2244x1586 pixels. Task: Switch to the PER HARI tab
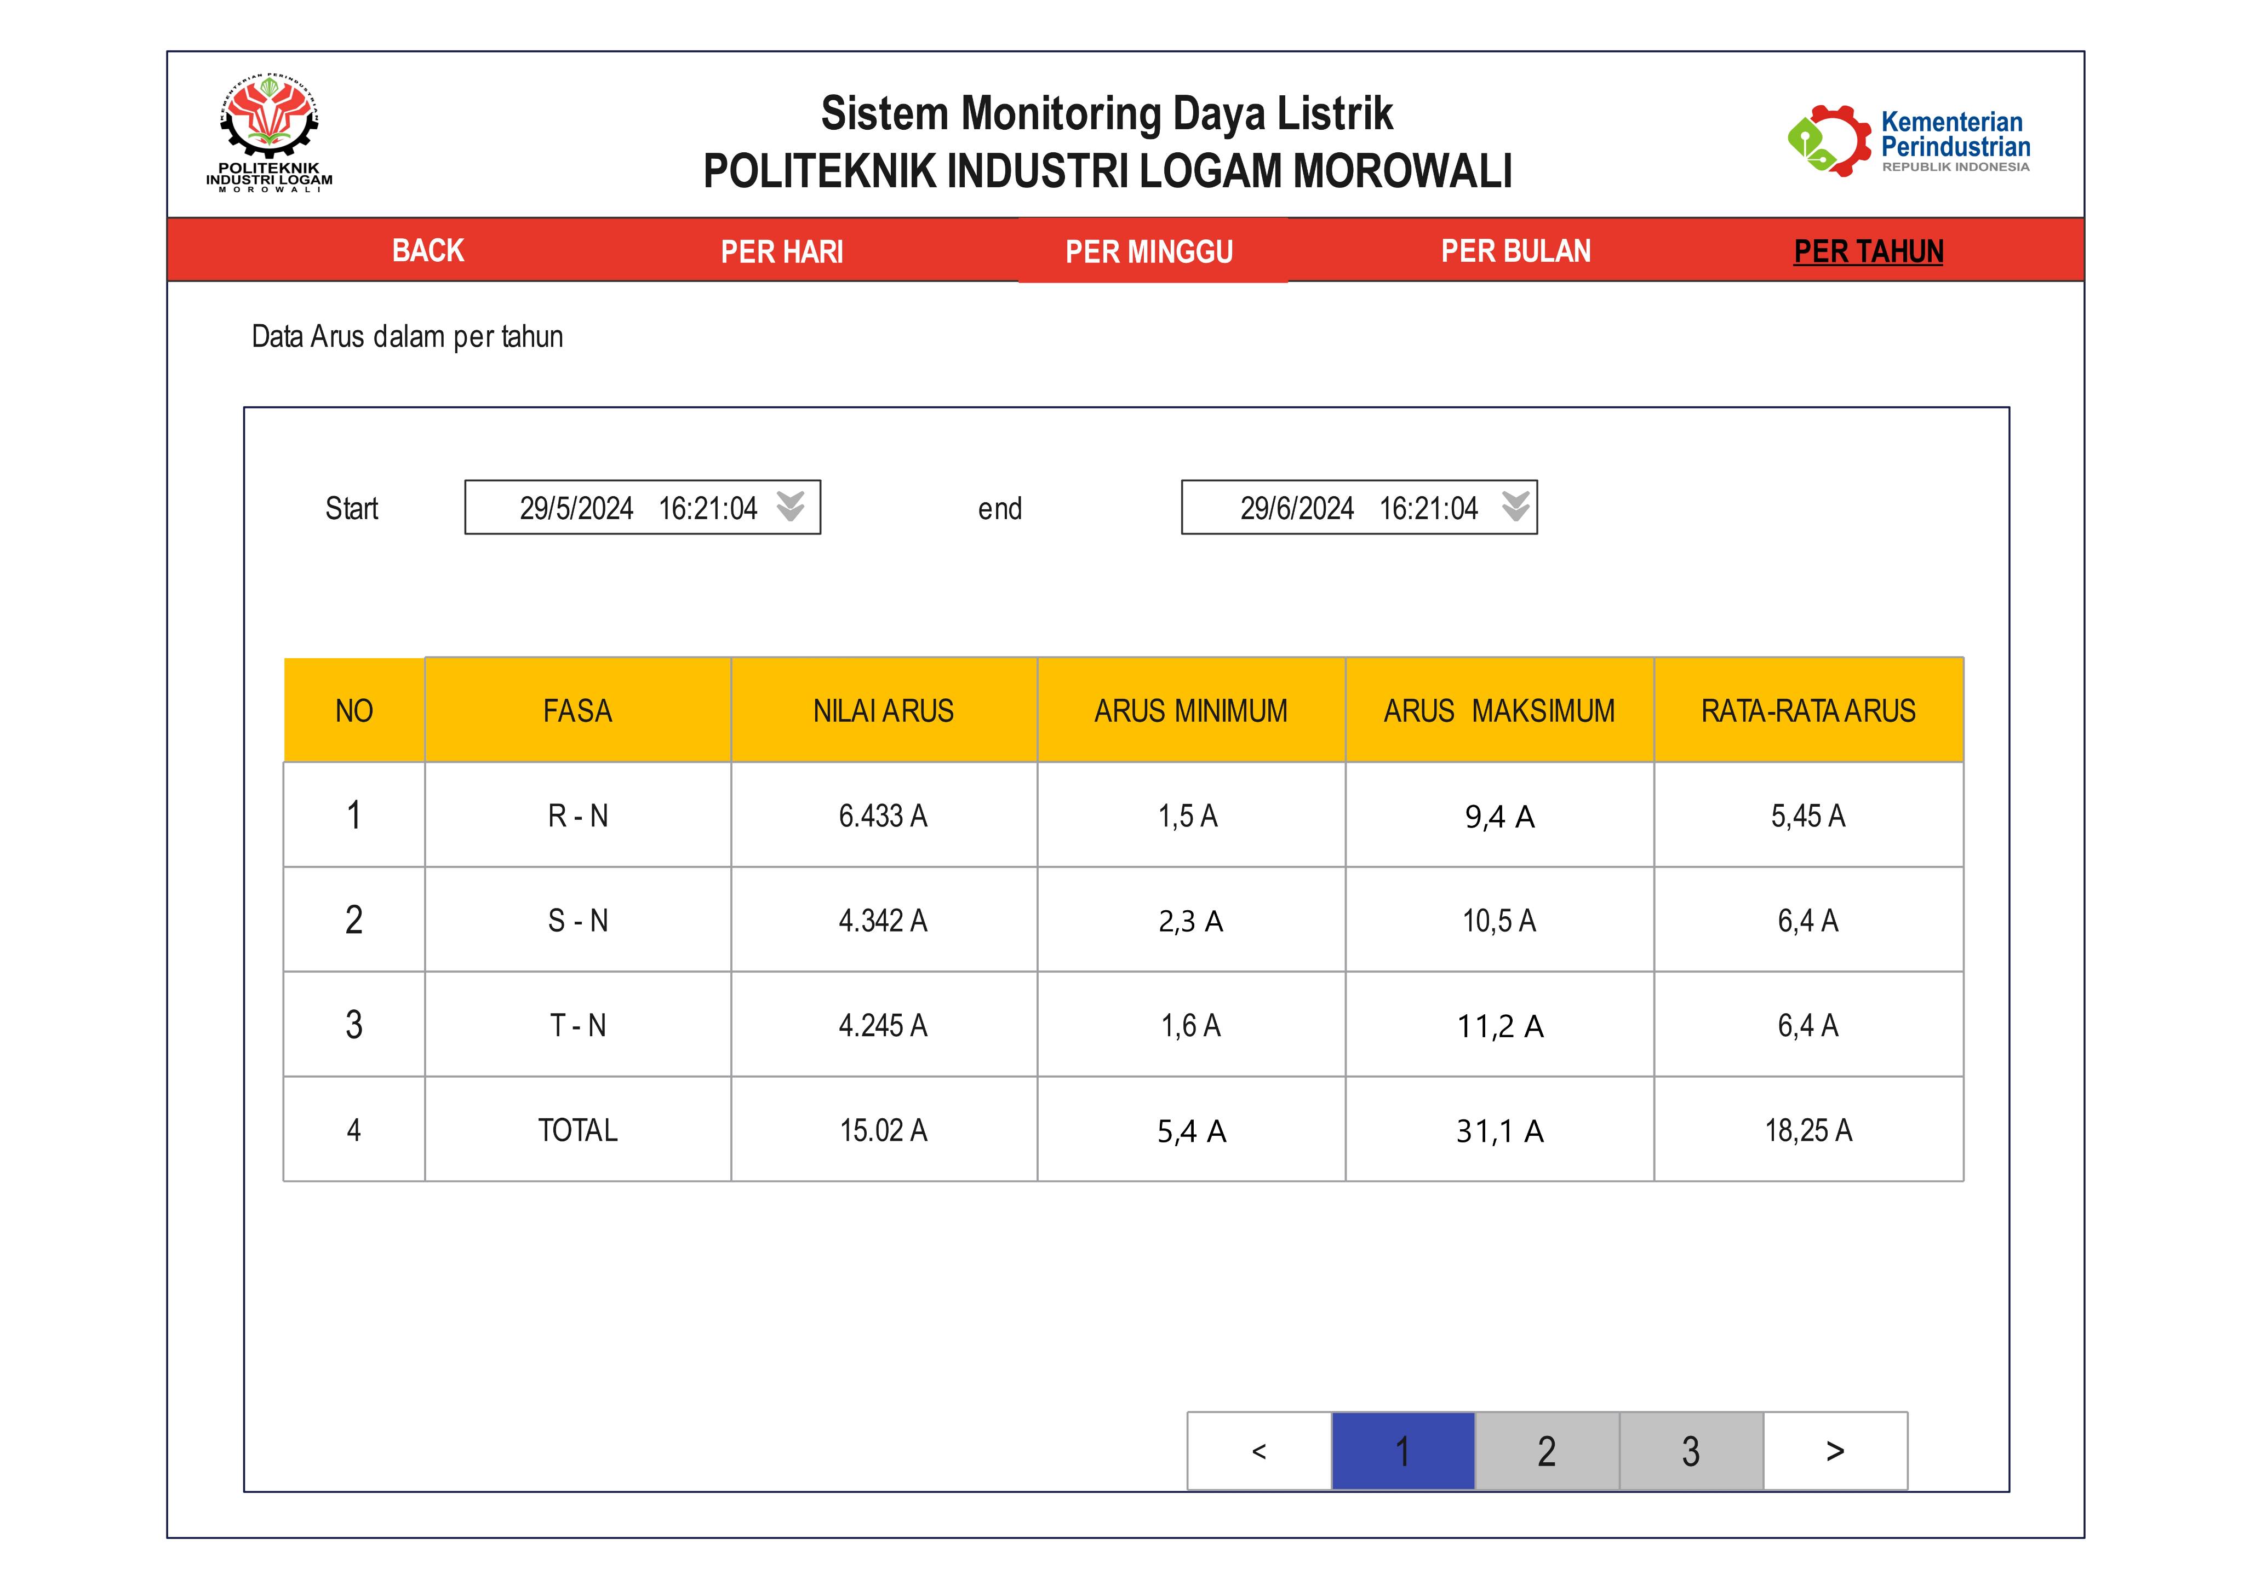tap(782, 252)
